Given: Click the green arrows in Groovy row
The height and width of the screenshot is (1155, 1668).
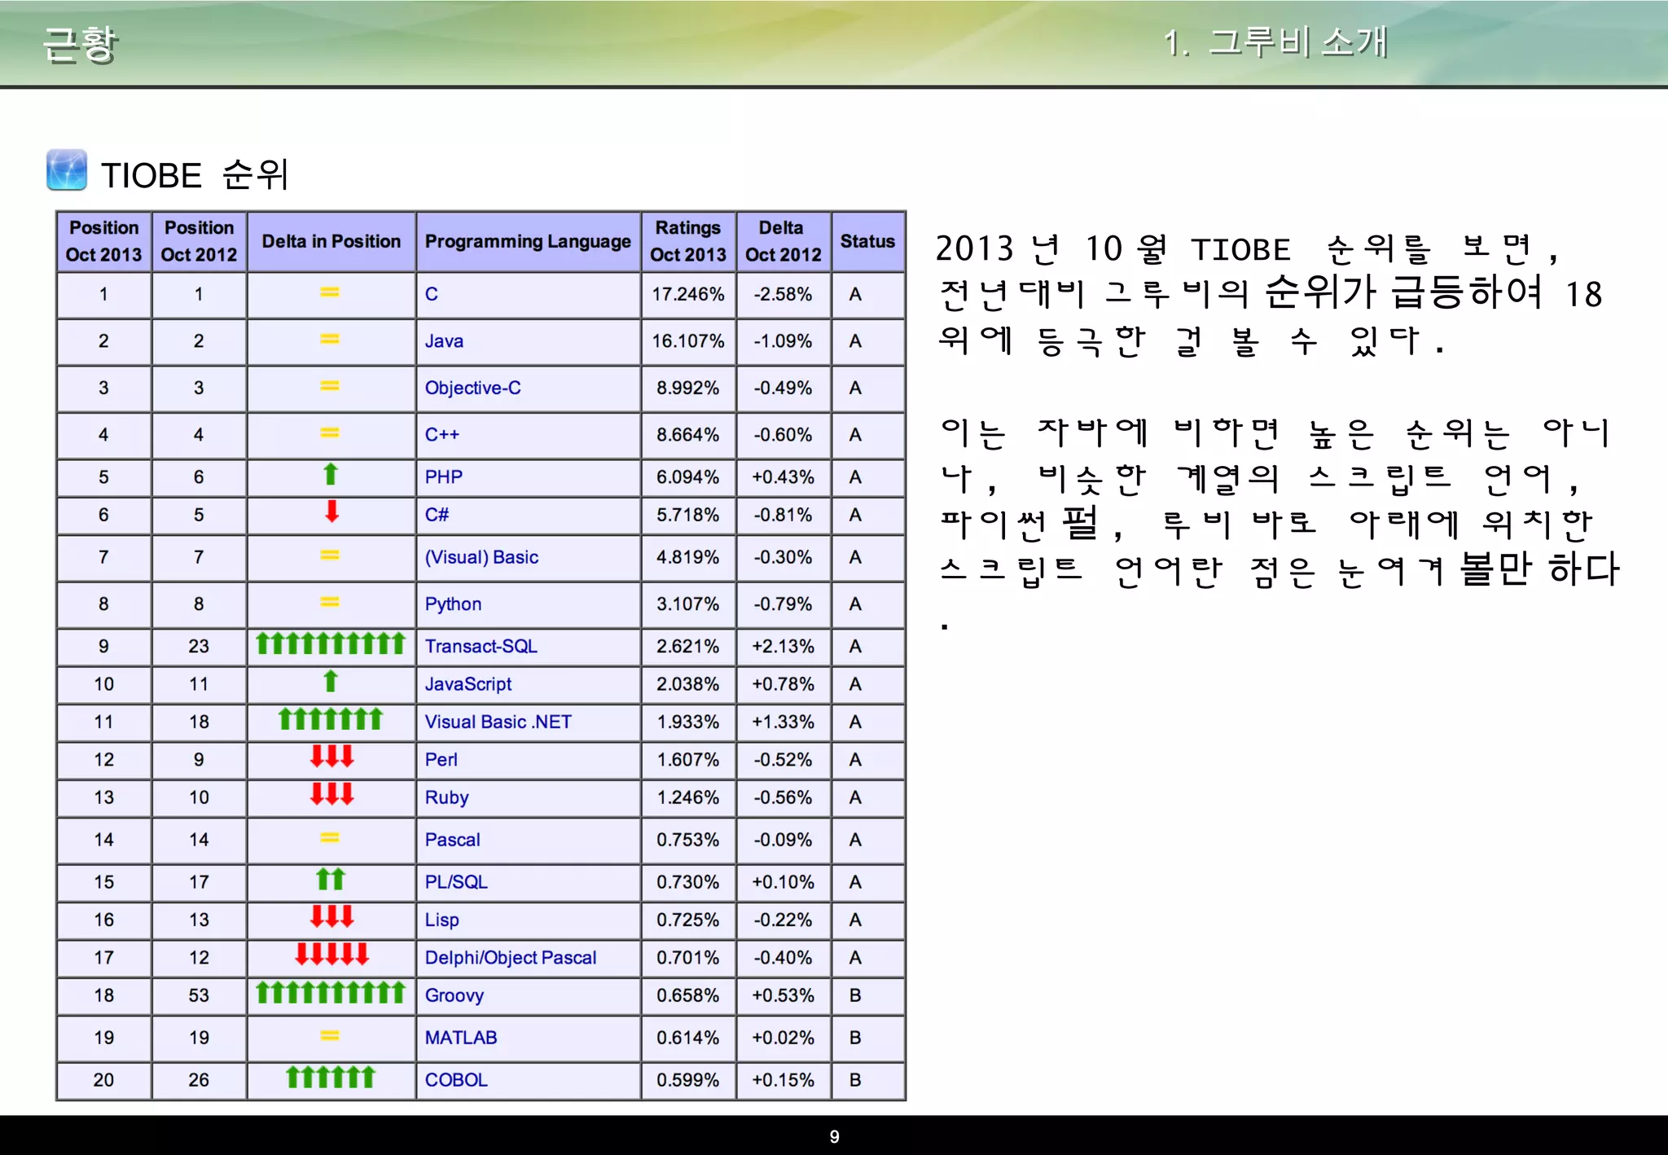Looking at the screenshot, I should pos(331,993).
